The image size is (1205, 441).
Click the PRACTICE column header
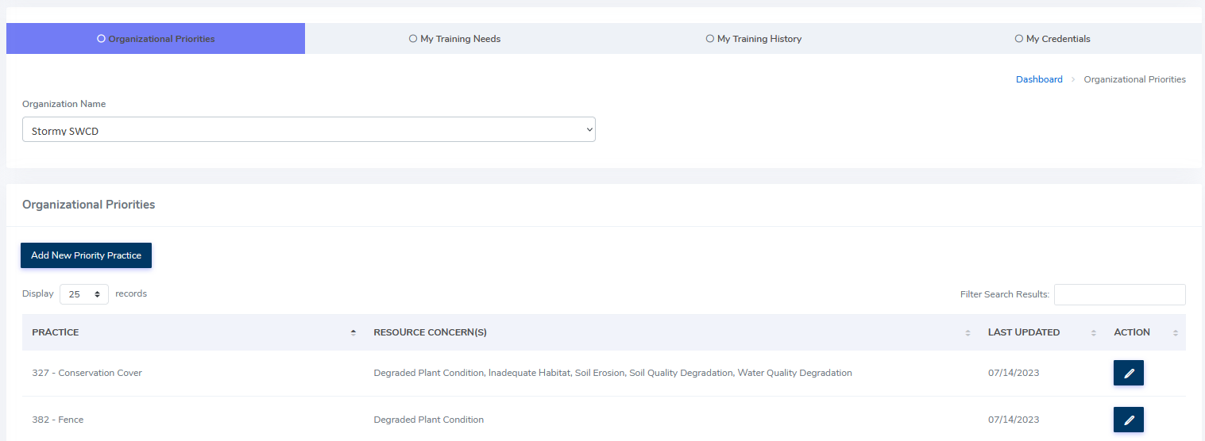coord(56,332)
